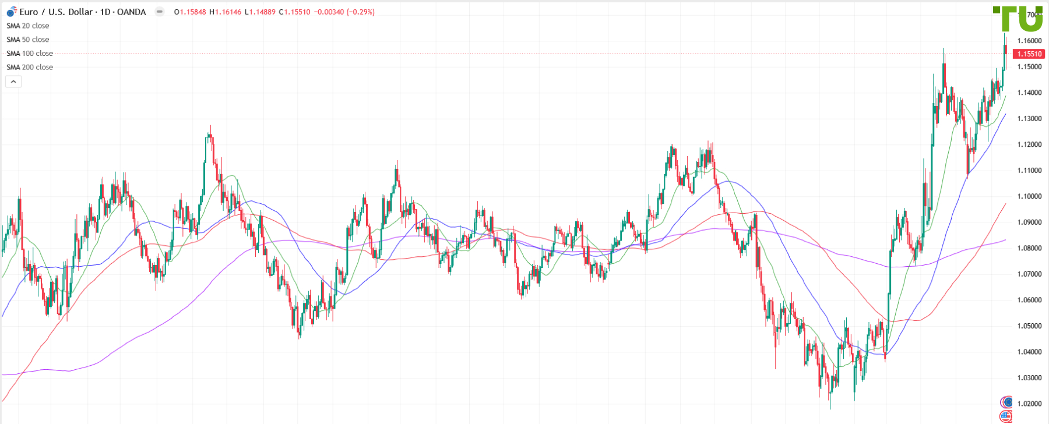Select the SMA 100 close indicator legend
The height and width of the screenshot is (424, 1049).
[x=30, y=54]
